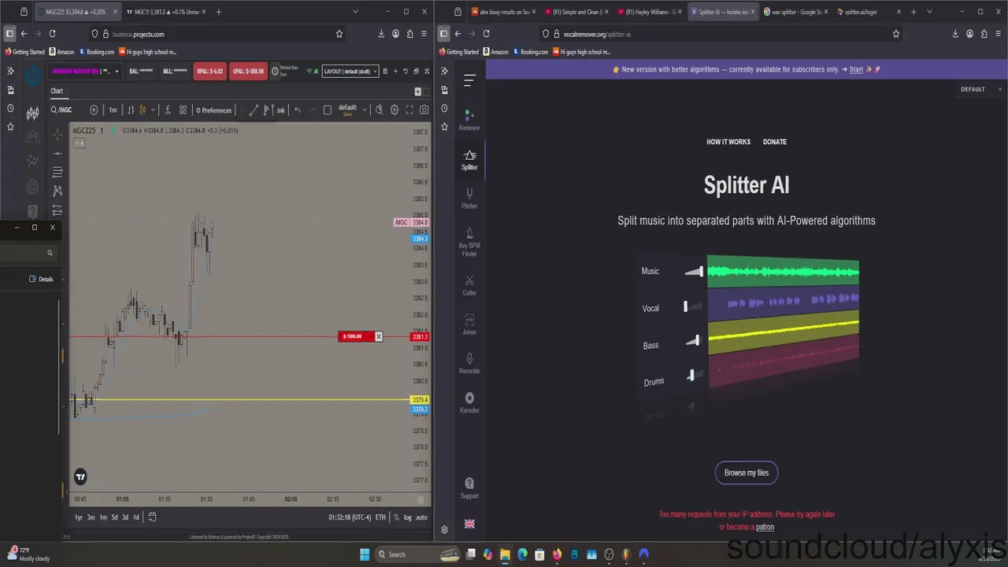Open the go-to-date calendar icon
This screenshot has width=1008, height=567.
click(x=152, y=517)
